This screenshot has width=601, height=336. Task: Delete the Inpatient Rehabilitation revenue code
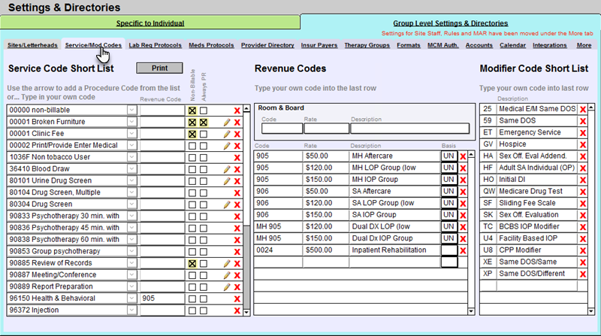pyautogui.click(x=463, y=250)
